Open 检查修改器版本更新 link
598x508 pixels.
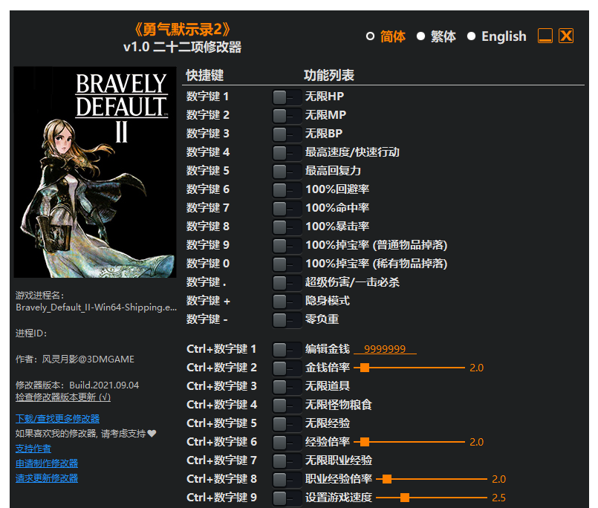tap(63, 397)
